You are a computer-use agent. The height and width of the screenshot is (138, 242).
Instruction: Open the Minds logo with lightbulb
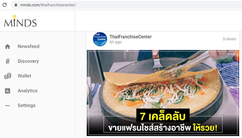(x=20, y=21)
